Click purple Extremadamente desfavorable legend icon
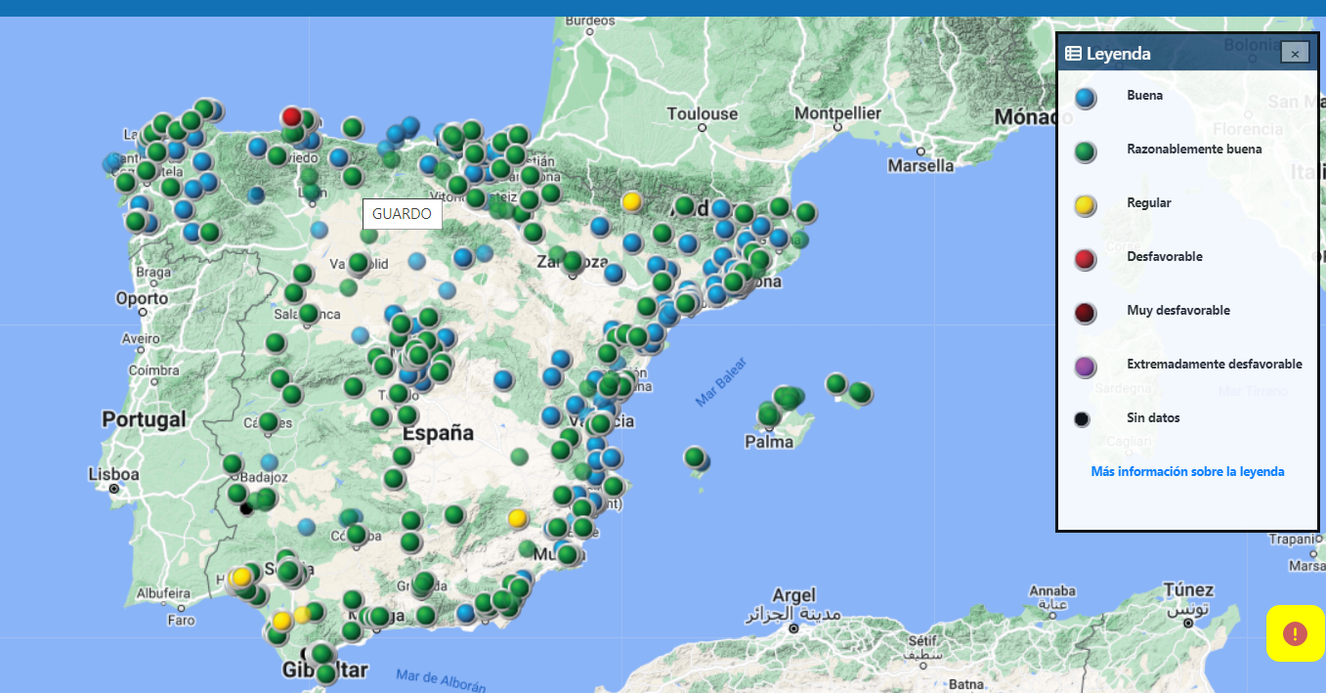The width and height of the screenshot is (1326, 693). point(1085,366)
